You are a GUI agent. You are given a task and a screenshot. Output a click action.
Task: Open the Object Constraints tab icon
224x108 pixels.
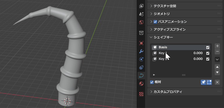(141, 67)
